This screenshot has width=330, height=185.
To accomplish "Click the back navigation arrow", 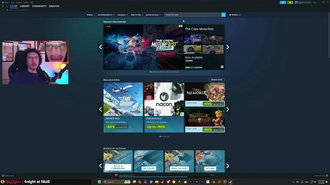I will point(3,6).
